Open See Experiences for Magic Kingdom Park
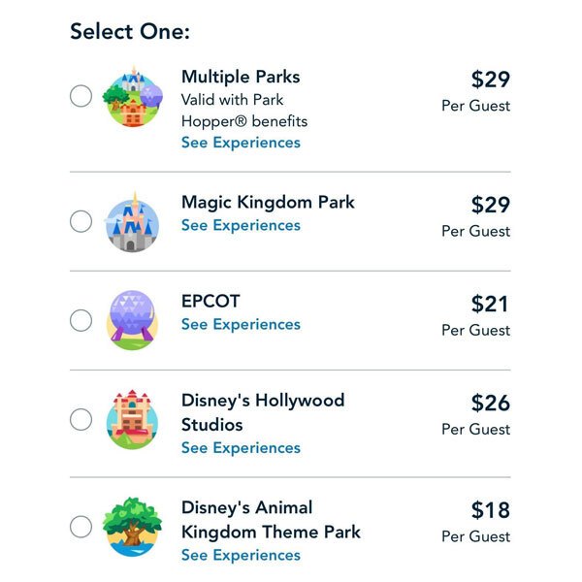Viewport: 582px width, 582px height. click(x=241, y=225)
